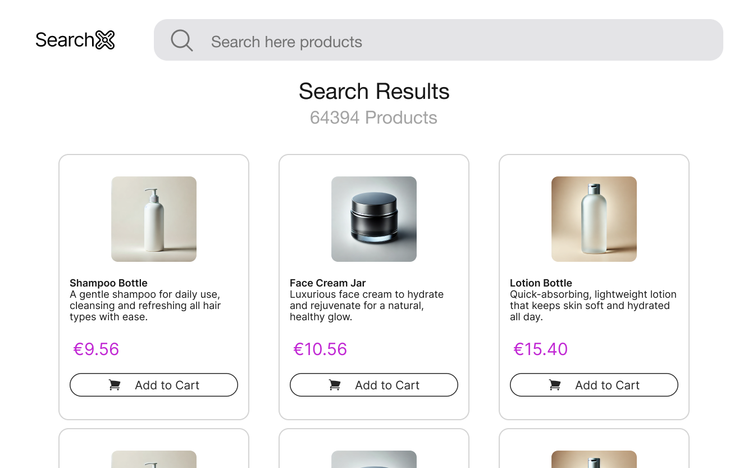Select the Lotion Bottle product image
This screenshot has height=468, width=748.
tap(594, 219)
